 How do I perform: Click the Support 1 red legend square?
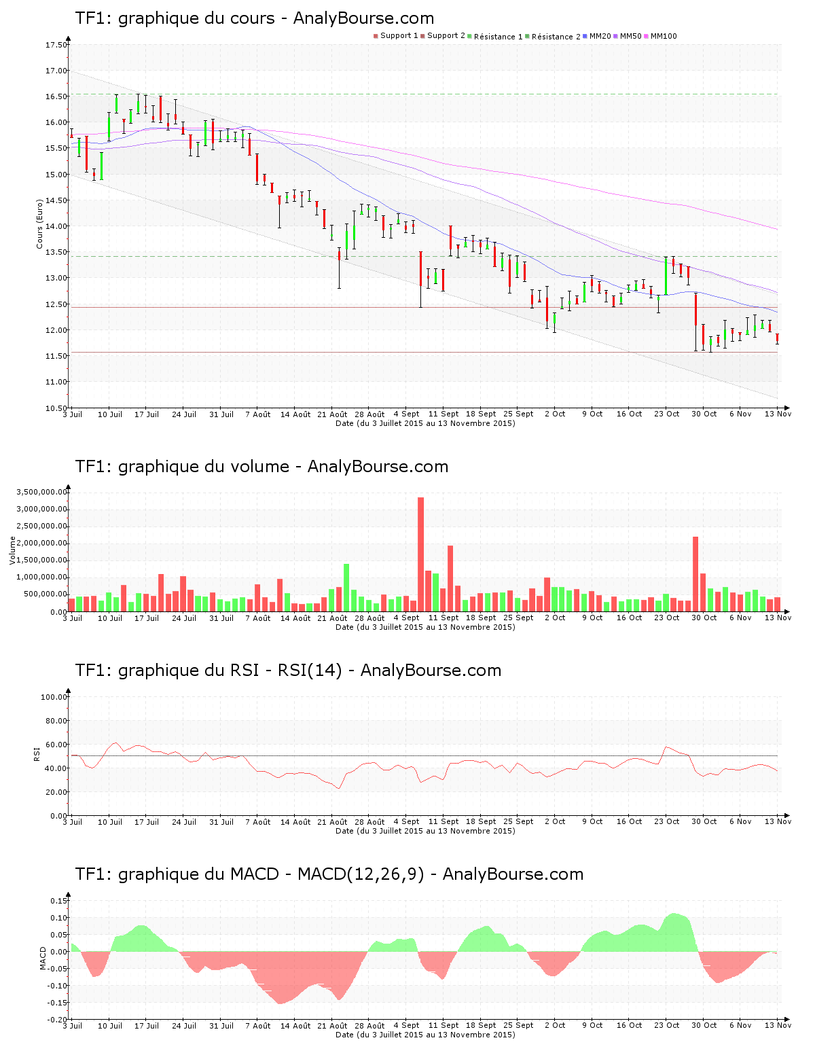(x=376, y=36)
